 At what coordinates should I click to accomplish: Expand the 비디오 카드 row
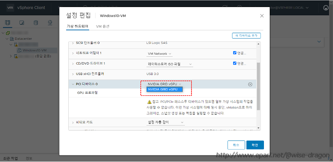coord(73,123)
